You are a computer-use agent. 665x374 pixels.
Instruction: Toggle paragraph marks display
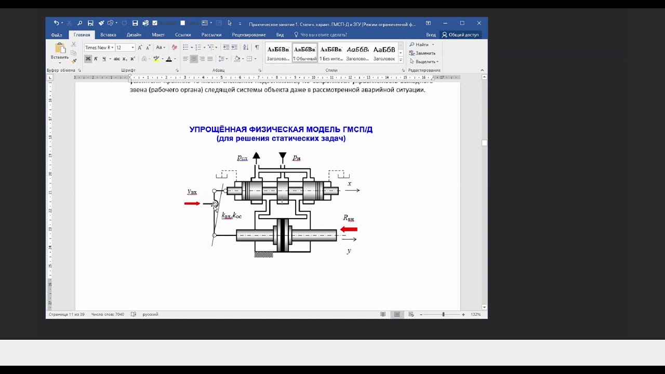[x=257, y=47]
